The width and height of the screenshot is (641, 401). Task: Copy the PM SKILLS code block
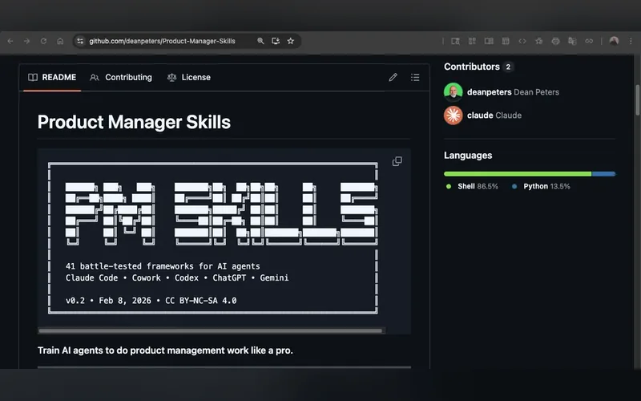coord(397,161)
